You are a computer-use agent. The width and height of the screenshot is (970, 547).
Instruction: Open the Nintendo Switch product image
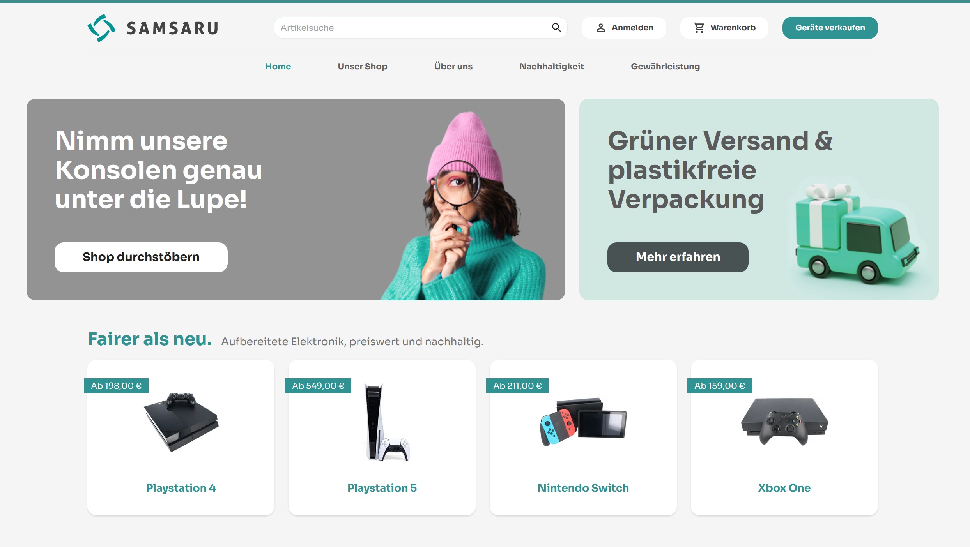coord(583,422)
